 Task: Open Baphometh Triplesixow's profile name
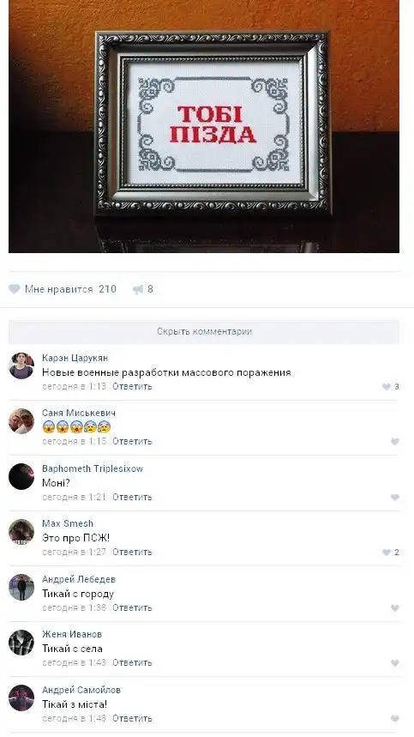tap(93, 468)
